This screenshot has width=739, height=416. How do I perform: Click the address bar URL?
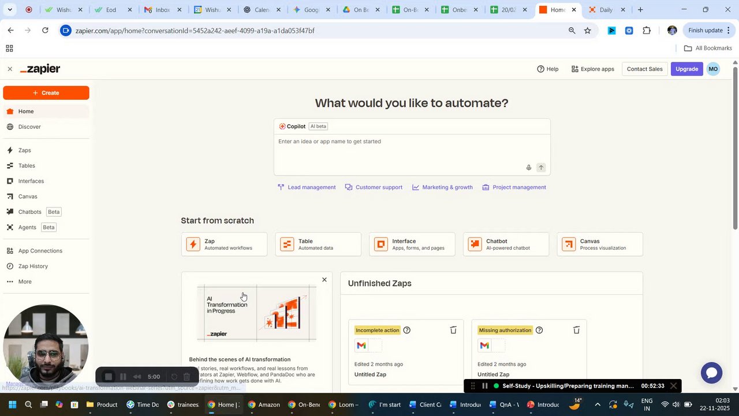coord(196,31)
